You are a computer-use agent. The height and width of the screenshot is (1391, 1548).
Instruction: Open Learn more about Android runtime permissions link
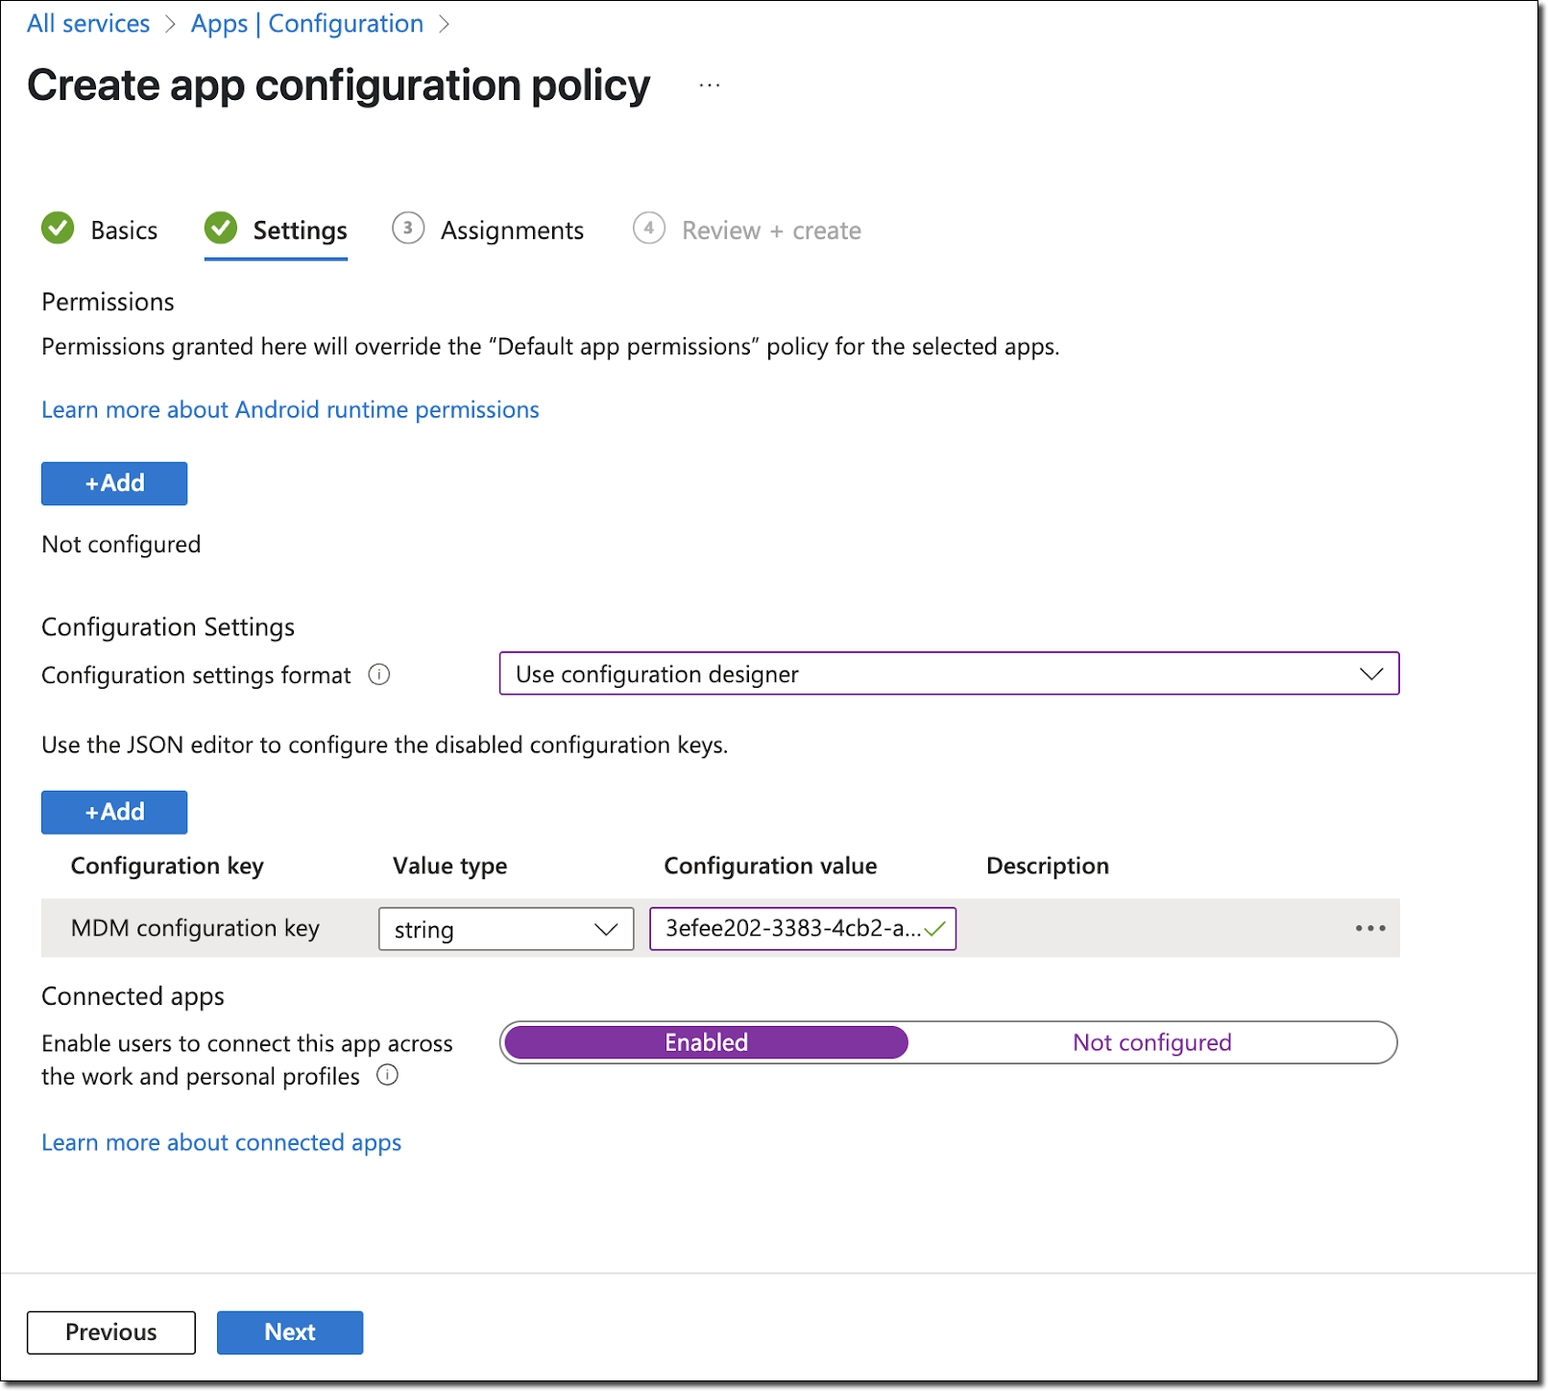tap(290, 409)
